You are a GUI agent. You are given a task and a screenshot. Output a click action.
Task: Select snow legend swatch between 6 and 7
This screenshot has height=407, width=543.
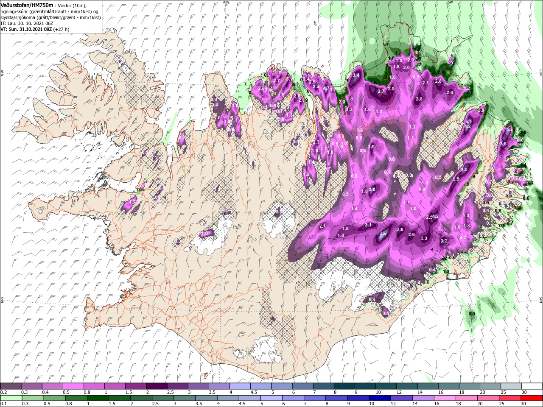click(302, 386)
